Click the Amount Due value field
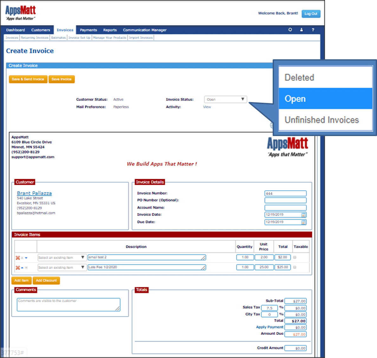 pyautogui.click(x=296, y=334)
